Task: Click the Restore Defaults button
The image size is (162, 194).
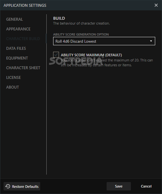Action: [22, 186]
